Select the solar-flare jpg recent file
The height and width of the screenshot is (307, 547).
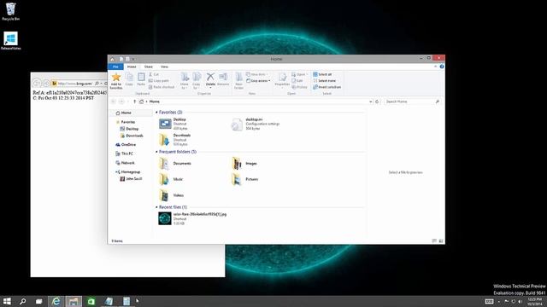[x=192, y=218]
